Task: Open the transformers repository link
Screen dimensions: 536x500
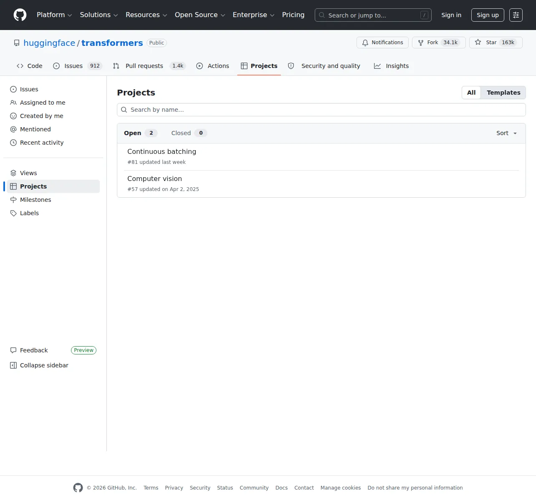Action: pos(112,43)
